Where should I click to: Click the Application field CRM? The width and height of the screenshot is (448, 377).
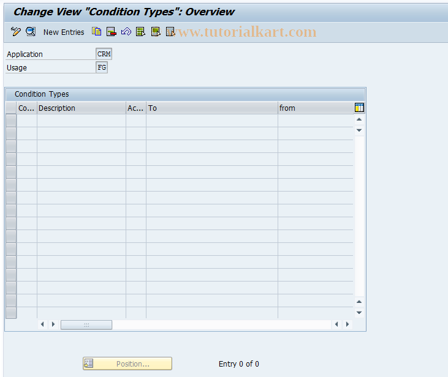click(x=104, y=54)
